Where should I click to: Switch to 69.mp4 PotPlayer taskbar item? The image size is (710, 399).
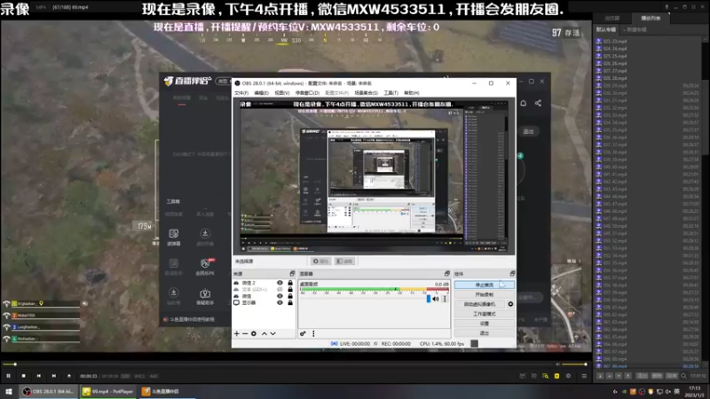point(107,391)
